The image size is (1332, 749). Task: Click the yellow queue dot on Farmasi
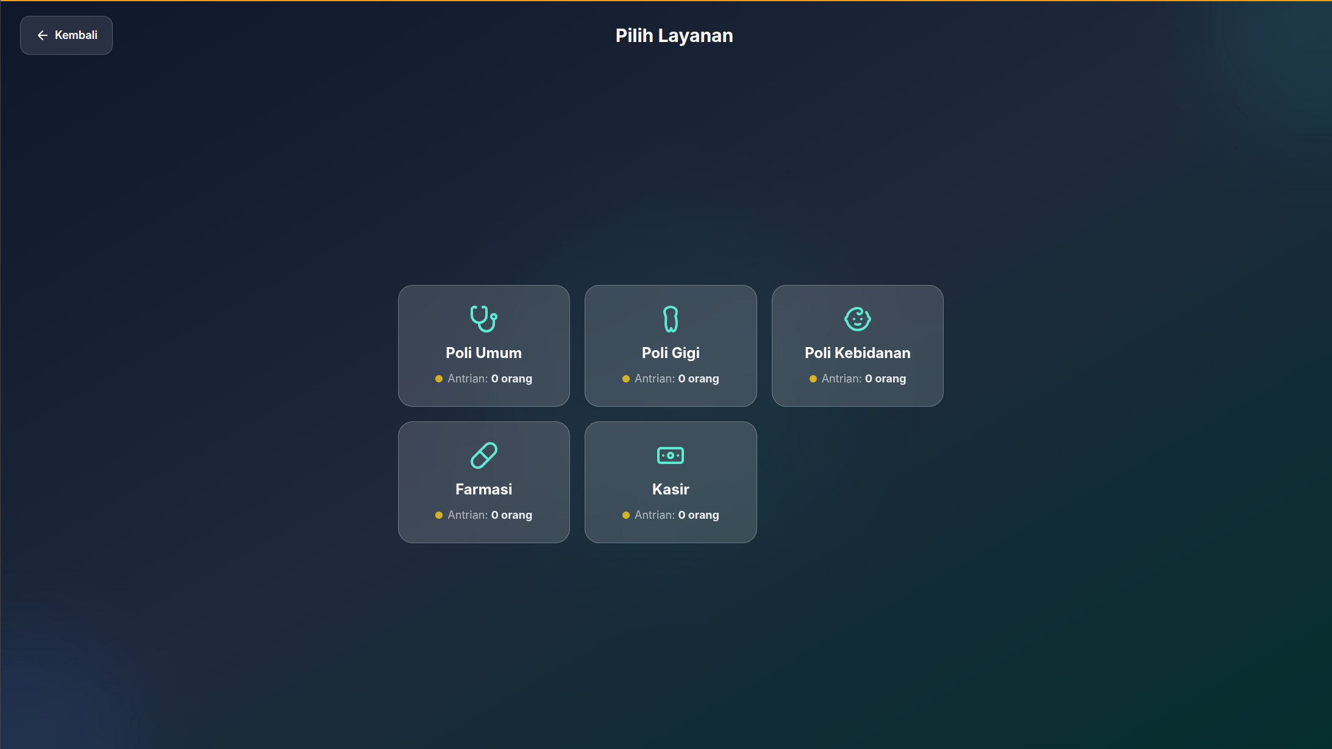[x=439, y=515]
